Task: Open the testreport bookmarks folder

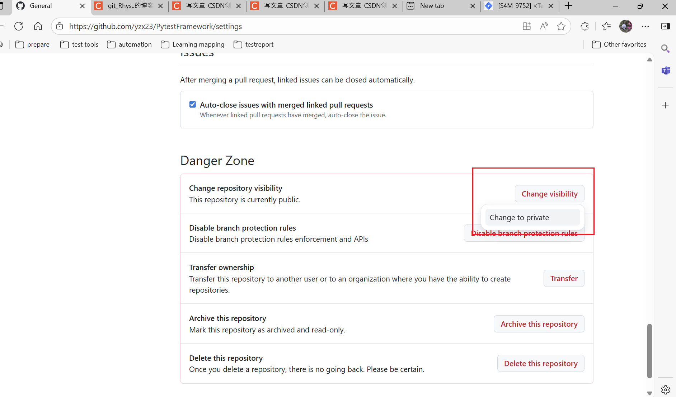Action: click(254, 44)
